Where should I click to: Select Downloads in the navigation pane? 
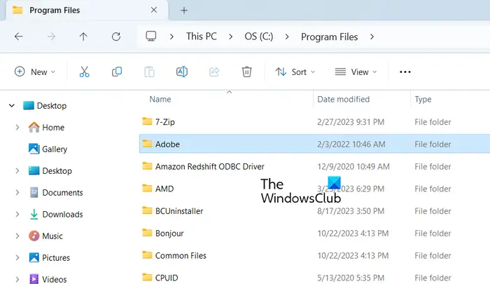click(62, 214)
